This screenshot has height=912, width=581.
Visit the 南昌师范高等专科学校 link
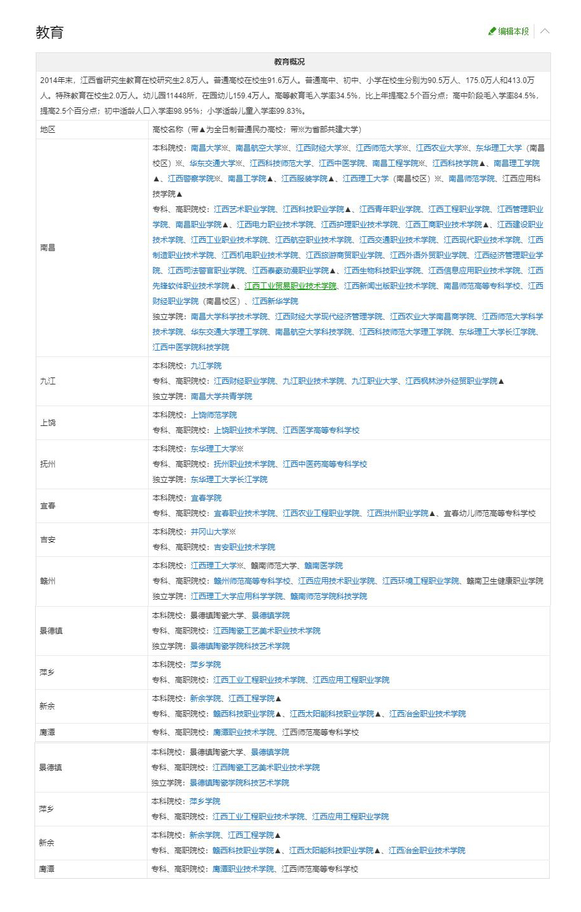(482, 286)
